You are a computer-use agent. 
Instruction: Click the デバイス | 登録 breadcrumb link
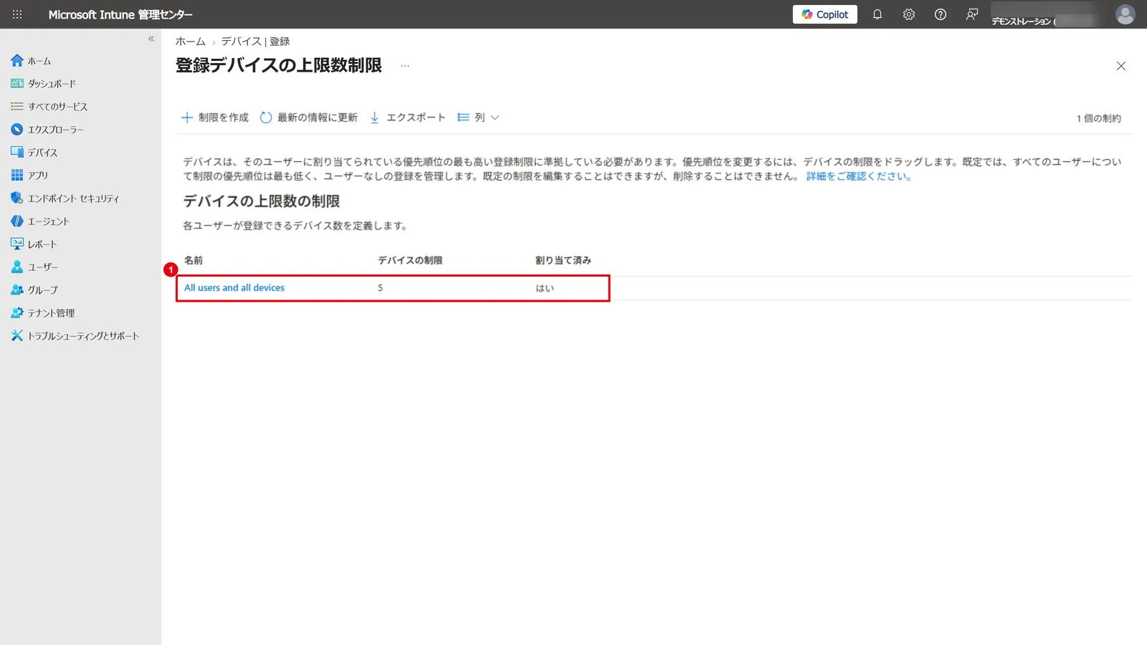click(x=255, y=42)
